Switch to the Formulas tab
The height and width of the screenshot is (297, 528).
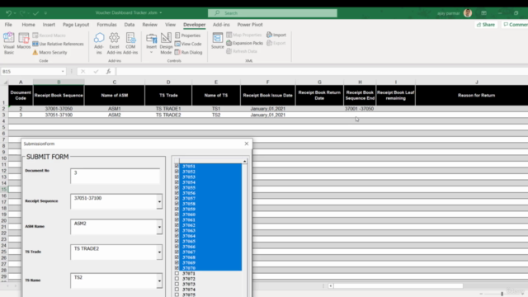click(106, 25)
